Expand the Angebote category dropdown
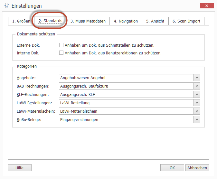217x179 pixels. (197, 78)
